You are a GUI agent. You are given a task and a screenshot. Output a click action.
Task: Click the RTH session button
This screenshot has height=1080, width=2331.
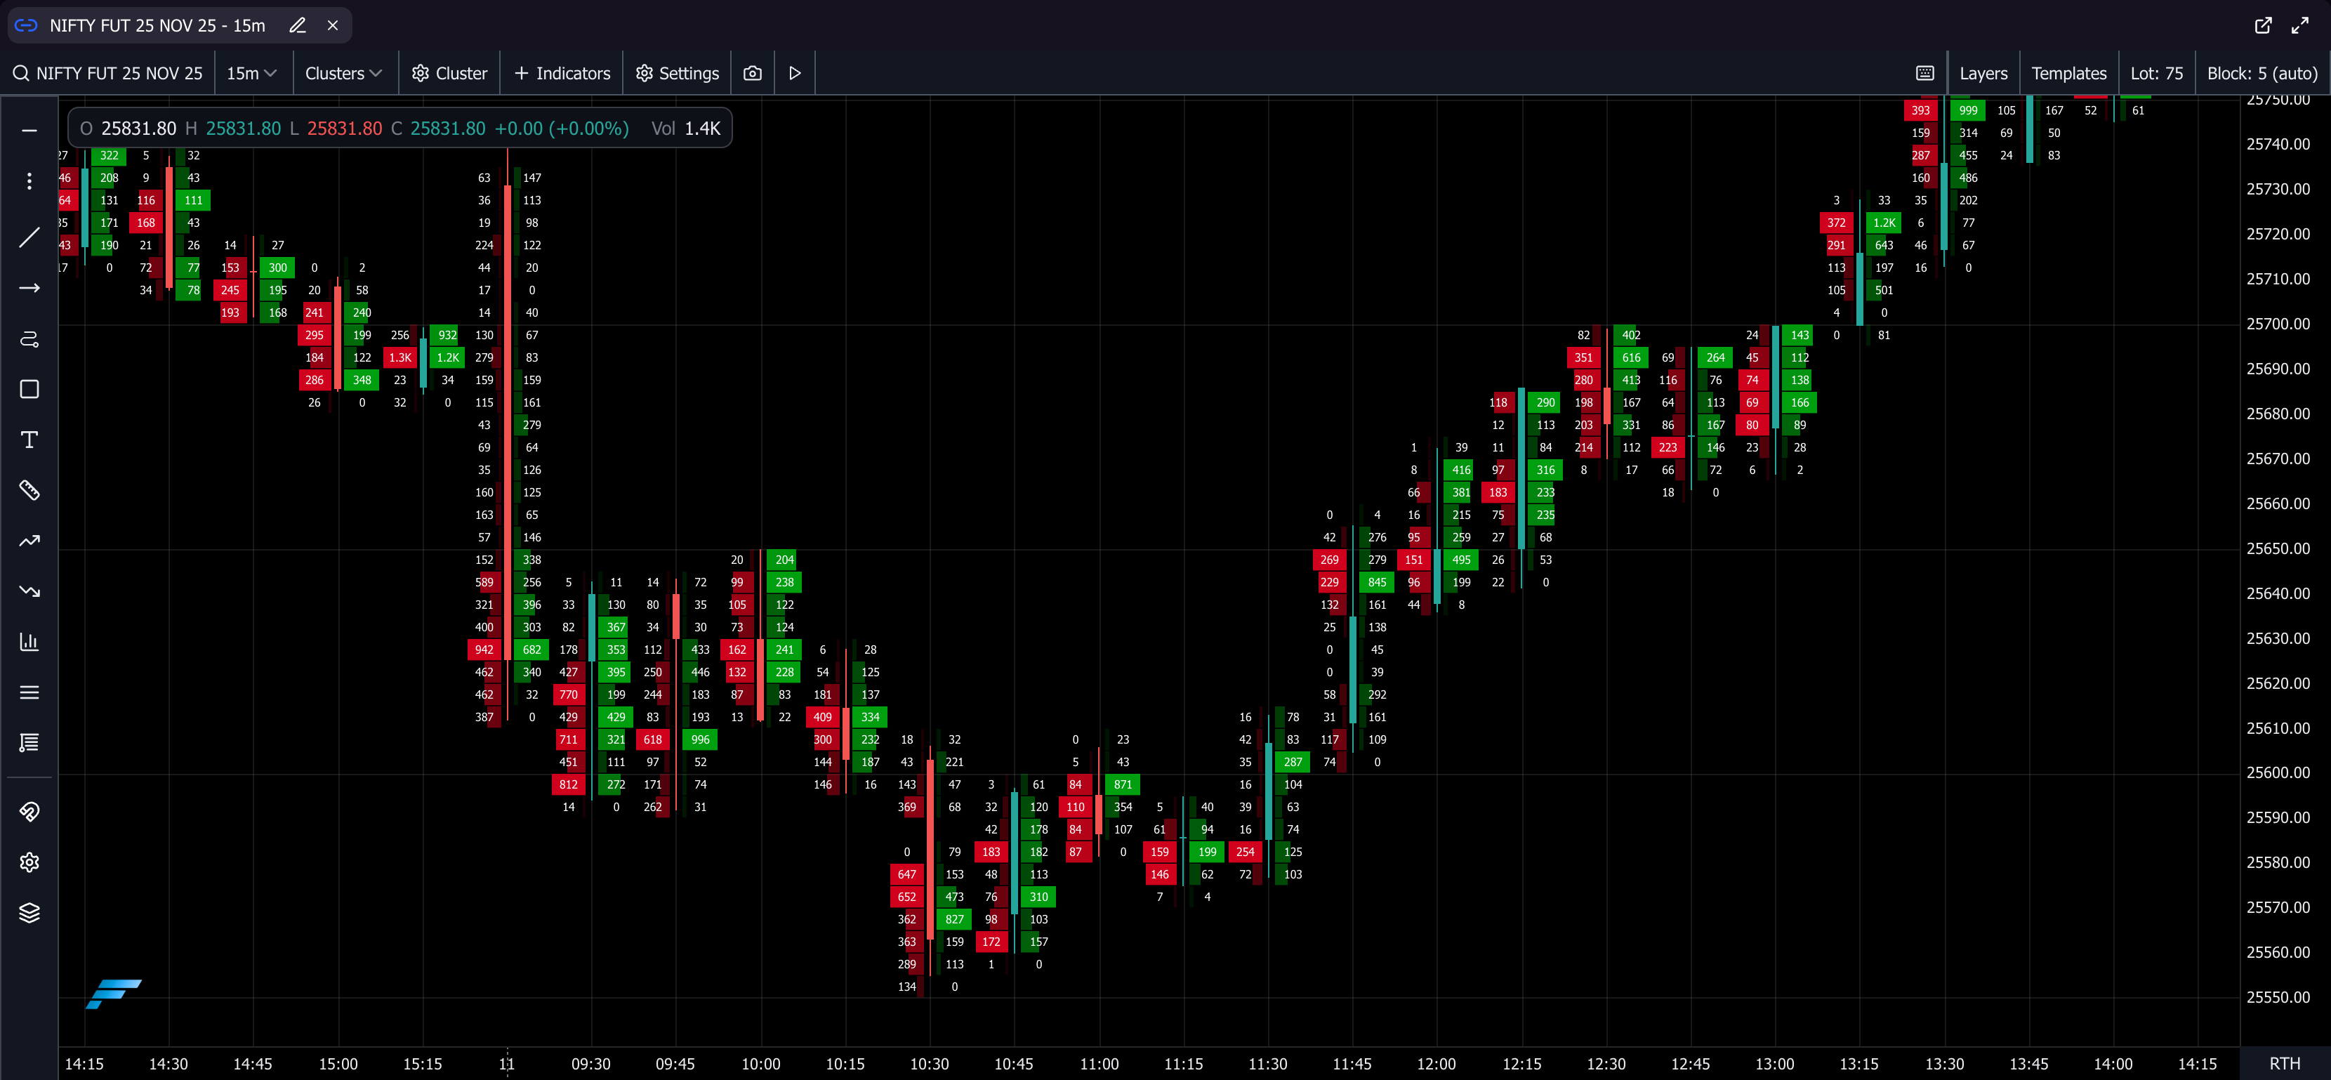[x=2285, y=1064]
